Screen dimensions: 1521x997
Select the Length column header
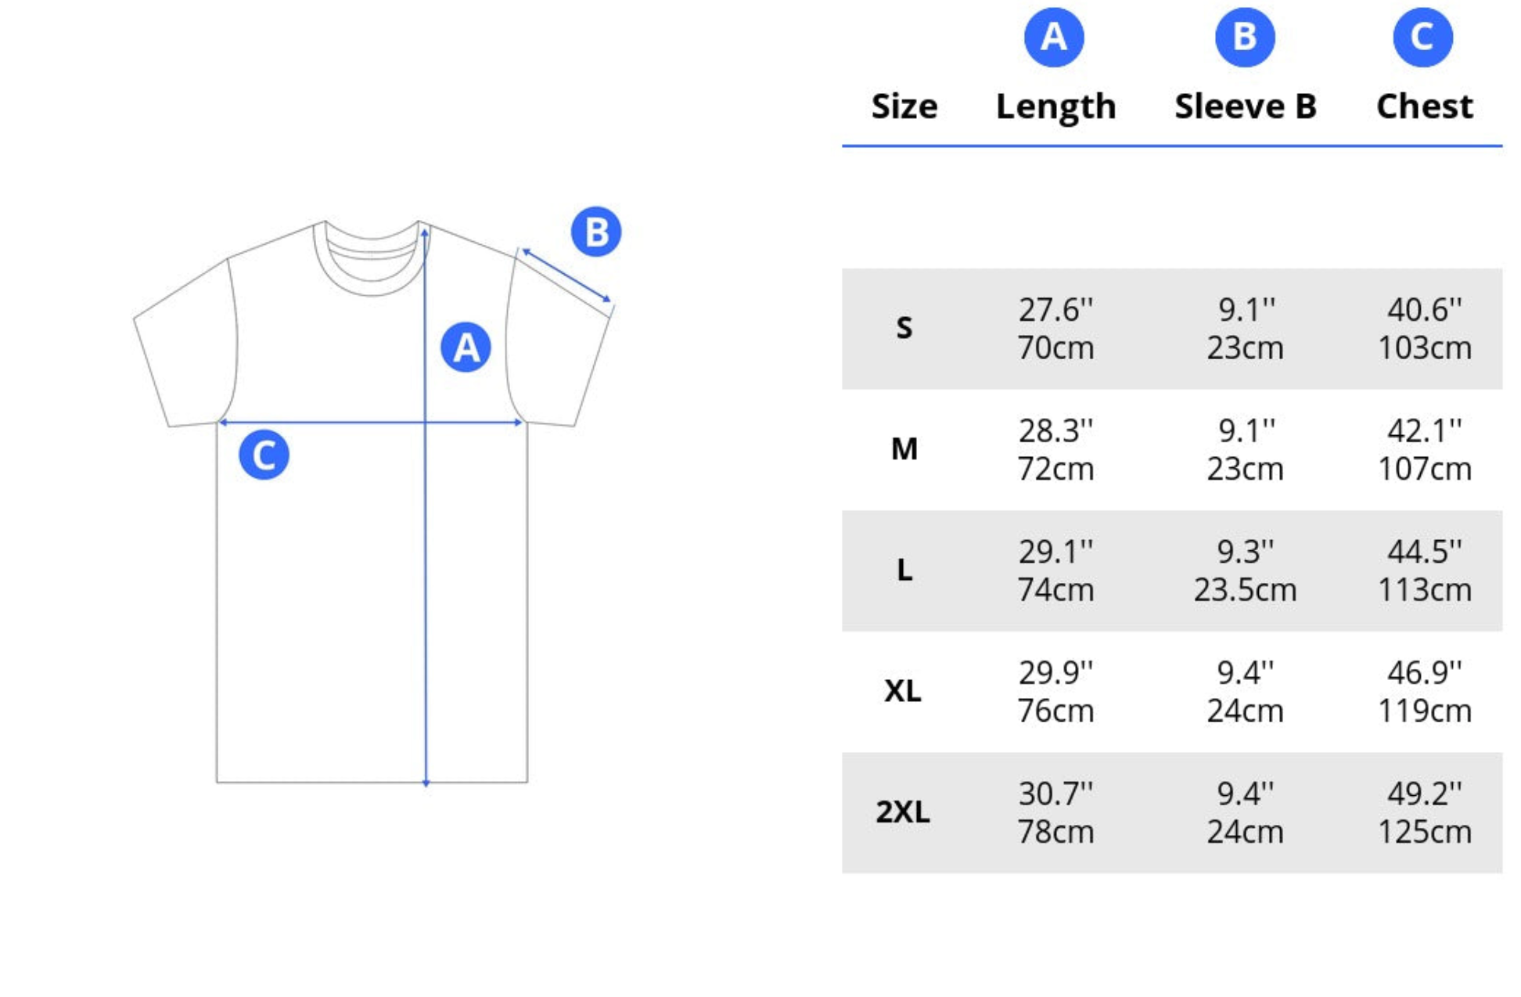(x=1055, y=107)
